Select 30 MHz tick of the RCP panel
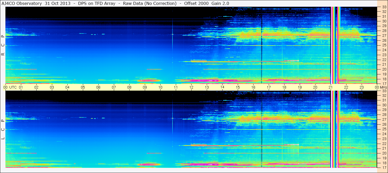 click(384, 21)
